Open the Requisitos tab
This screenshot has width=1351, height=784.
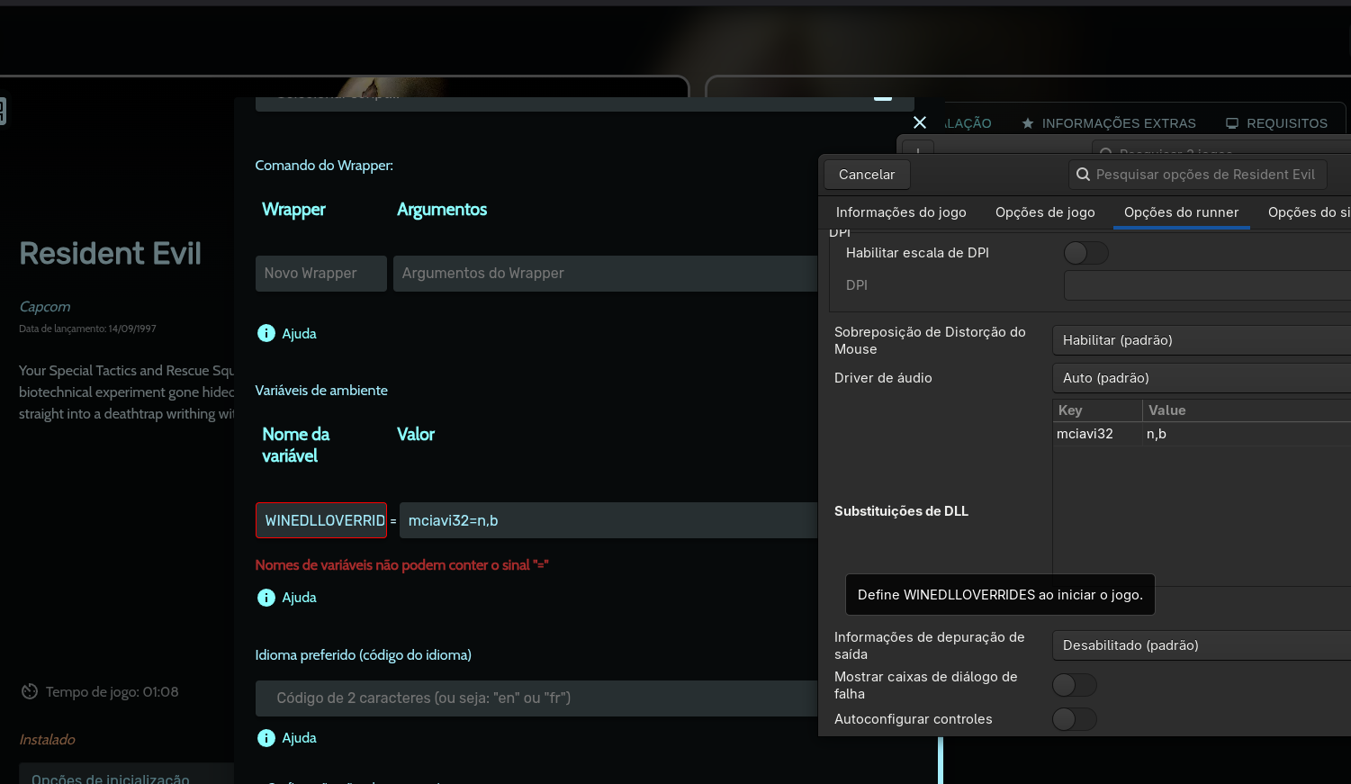click(x=1277, y=123)
